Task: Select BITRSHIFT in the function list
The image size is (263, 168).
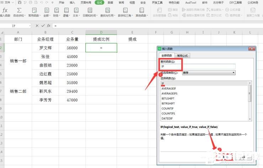Action: pyautogui.click(x=204, y=104)
